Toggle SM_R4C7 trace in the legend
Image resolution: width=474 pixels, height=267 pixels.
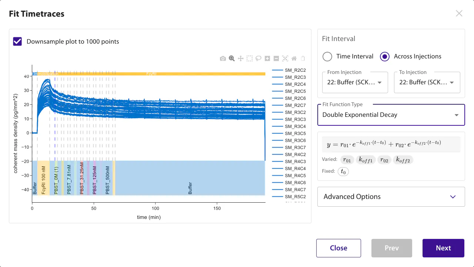[289, 189]
